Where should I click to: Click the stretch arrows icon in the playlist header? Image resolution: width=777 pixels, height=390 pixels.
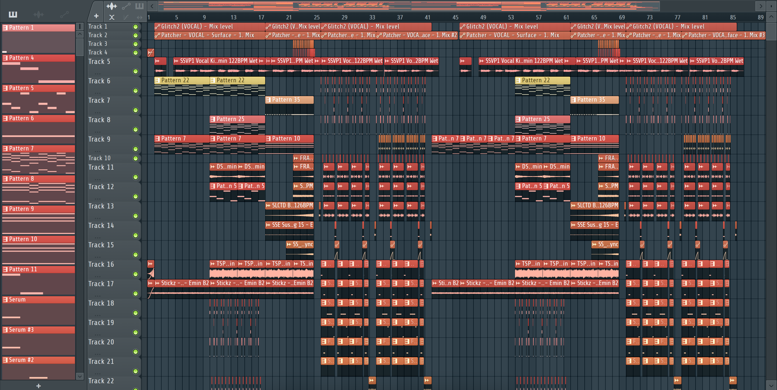click(x=139, y=17)
